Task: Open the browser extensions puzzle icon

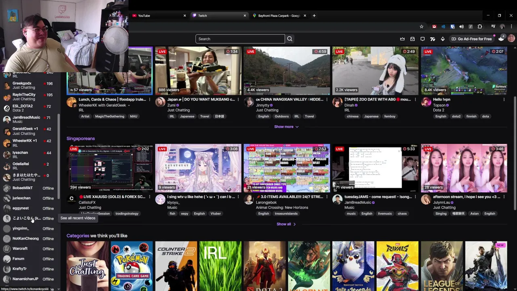Action: coord(480,27)
